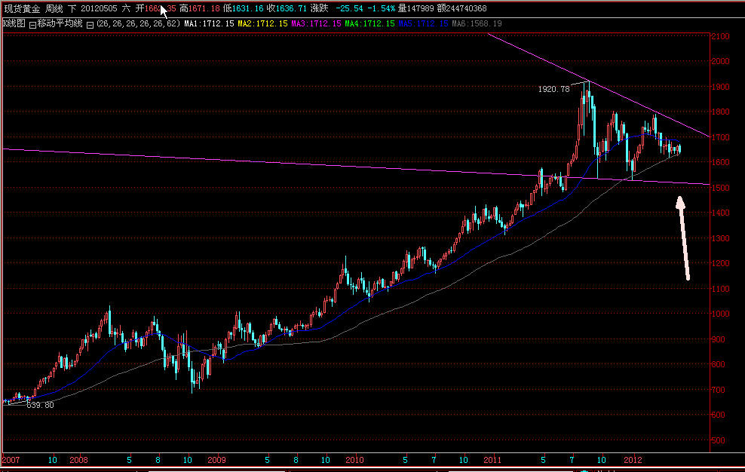Screen dimensions: 745x472
Task: Click the 600 price axis label
Action: pyautogui.click(x=718, y=415)
